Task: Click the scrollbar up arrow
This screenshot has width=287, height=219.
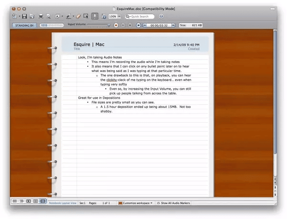Action: click(275, 179)
